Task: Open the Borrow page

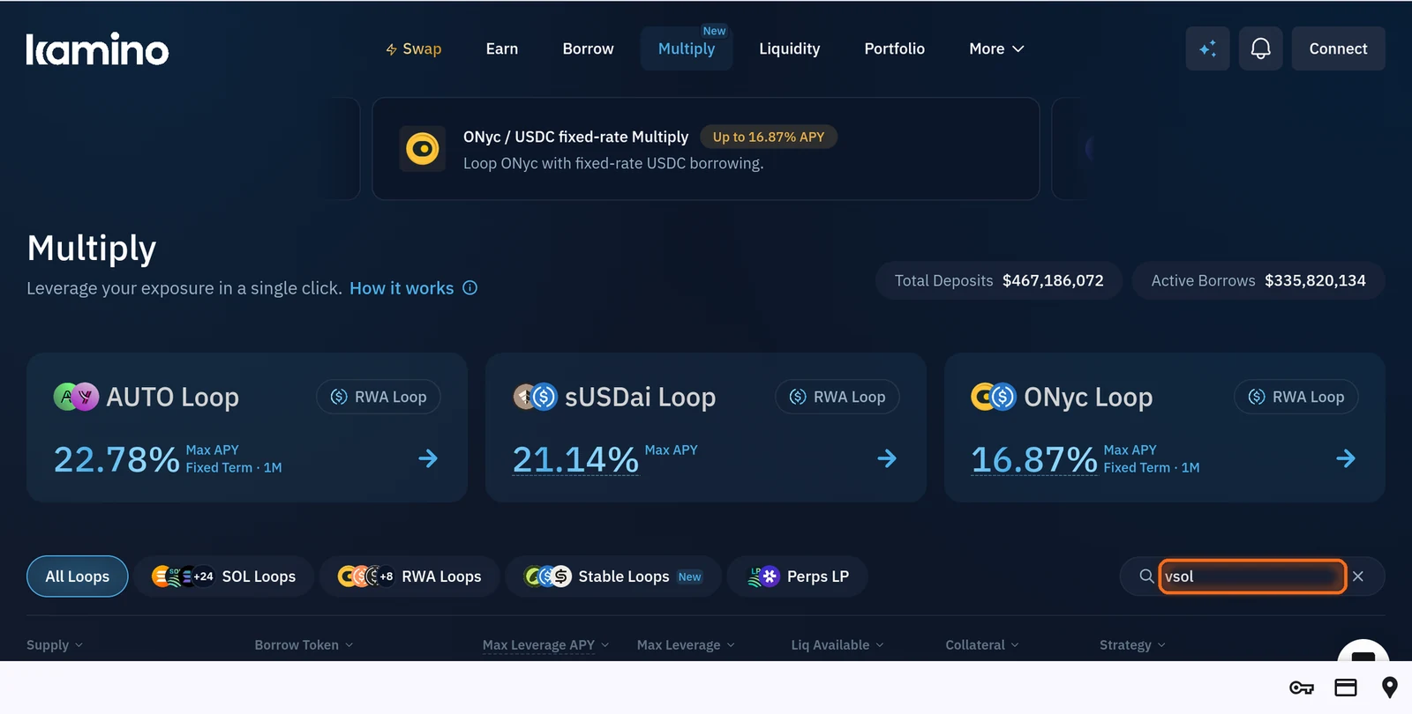Action: click(588, 48)
